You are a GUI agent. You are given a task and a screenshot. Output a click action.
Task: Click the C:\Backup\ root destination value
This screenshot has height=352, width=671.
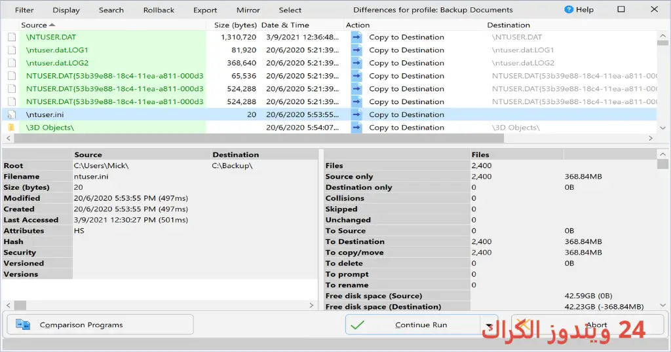[x=232, y=166]
